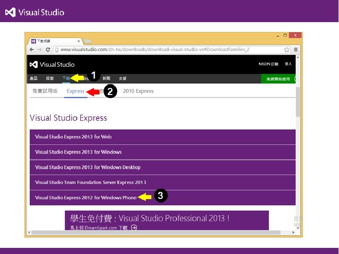Expand Visual Studio Express 2013 for Web

(162, 137)
